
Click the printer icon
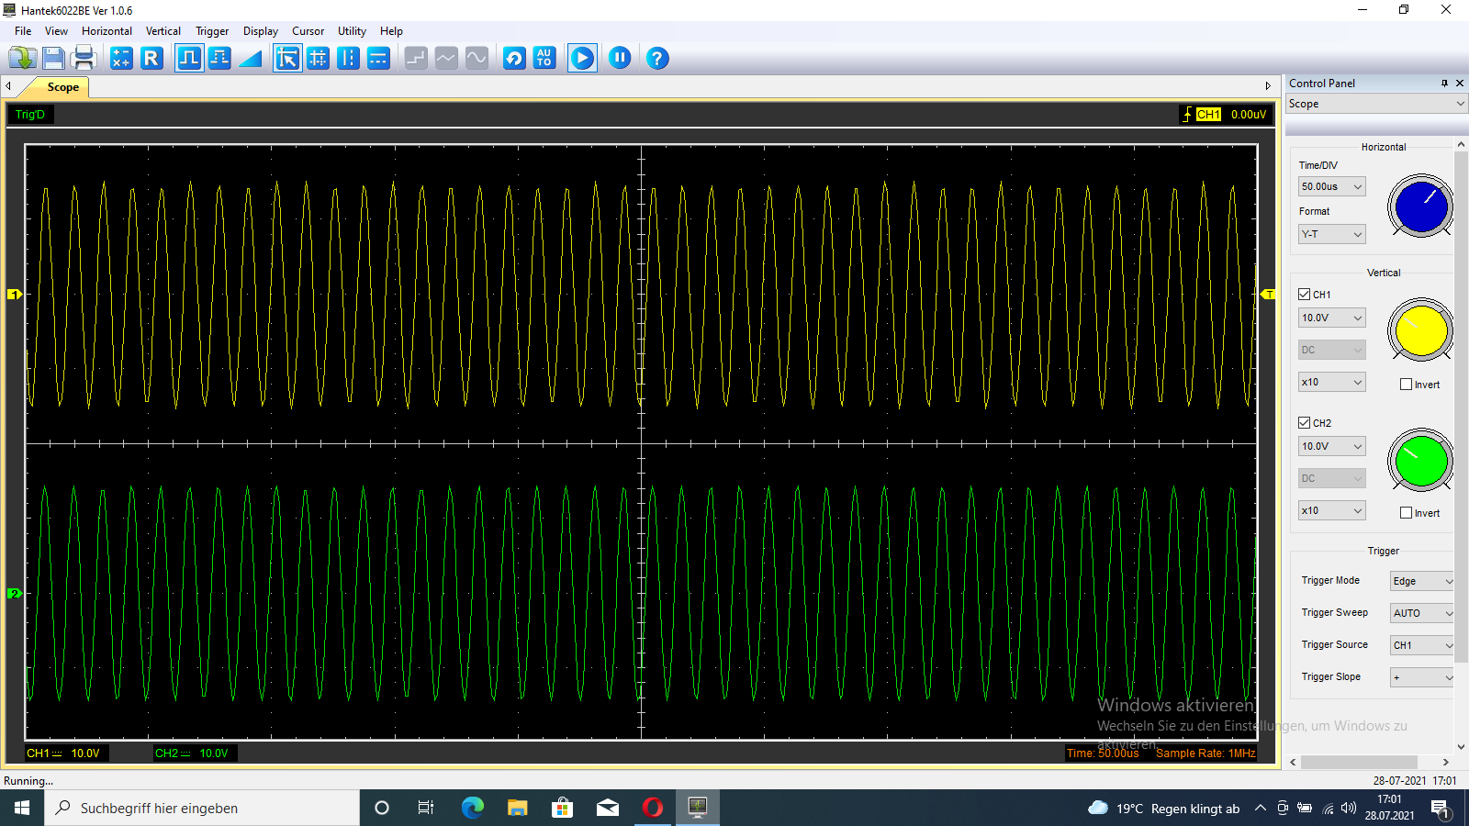tap(84, 59)
